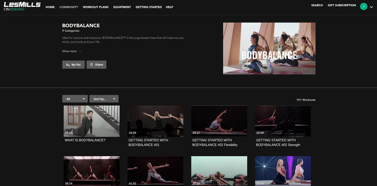Open the Gift Subscription link
The width and height of the screenshot is (377, 186).
tap(341, 5)
